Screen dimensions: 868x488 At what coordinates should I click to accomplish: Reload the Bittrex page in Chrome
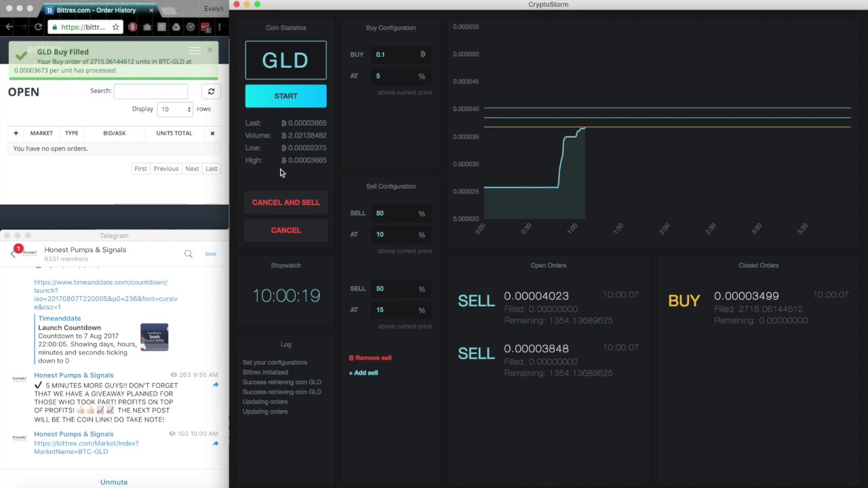tap(38, 27)
